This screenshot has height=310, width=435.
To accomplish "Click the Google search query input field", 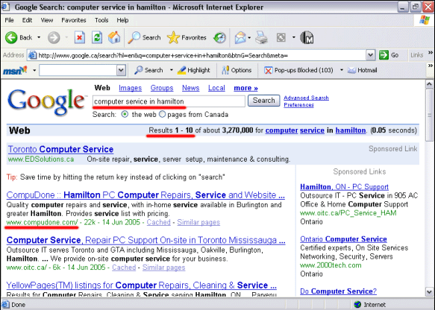I will pyautogui.click(x=169, y=101).
